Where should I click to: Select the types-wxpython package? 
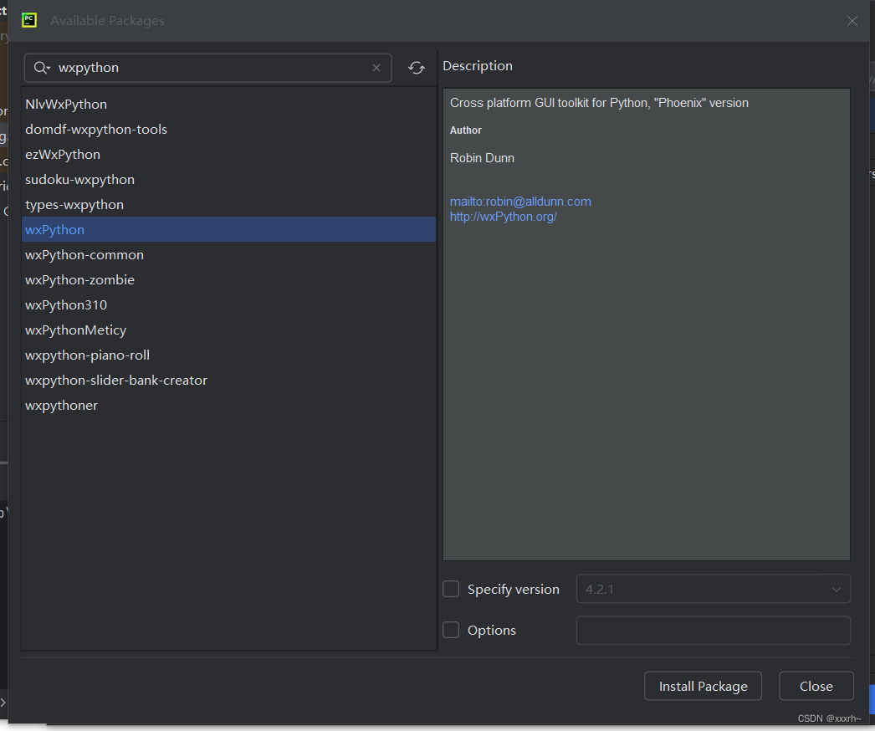pos(74,204)
